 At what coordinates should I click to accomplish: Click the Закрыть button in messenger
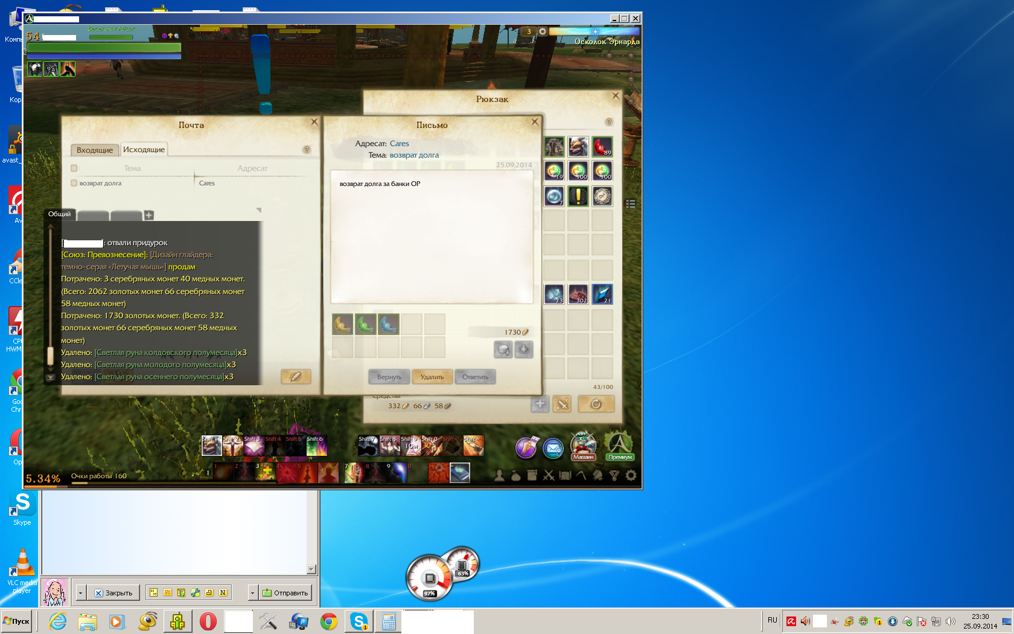[113, 593]
